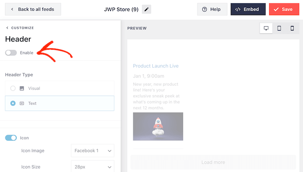Turn off the Icon toggle

point(11,138)
